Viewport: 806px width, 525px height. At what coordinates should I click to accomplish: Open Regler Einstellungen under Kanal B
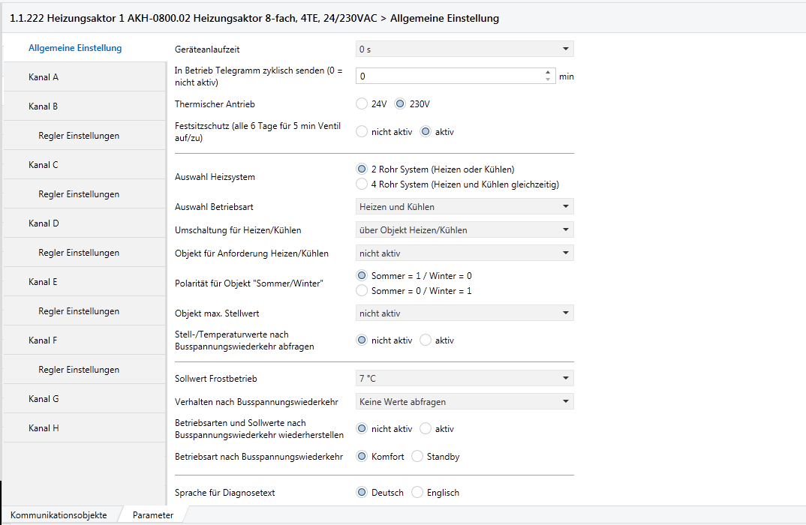[x=79, y=136]
